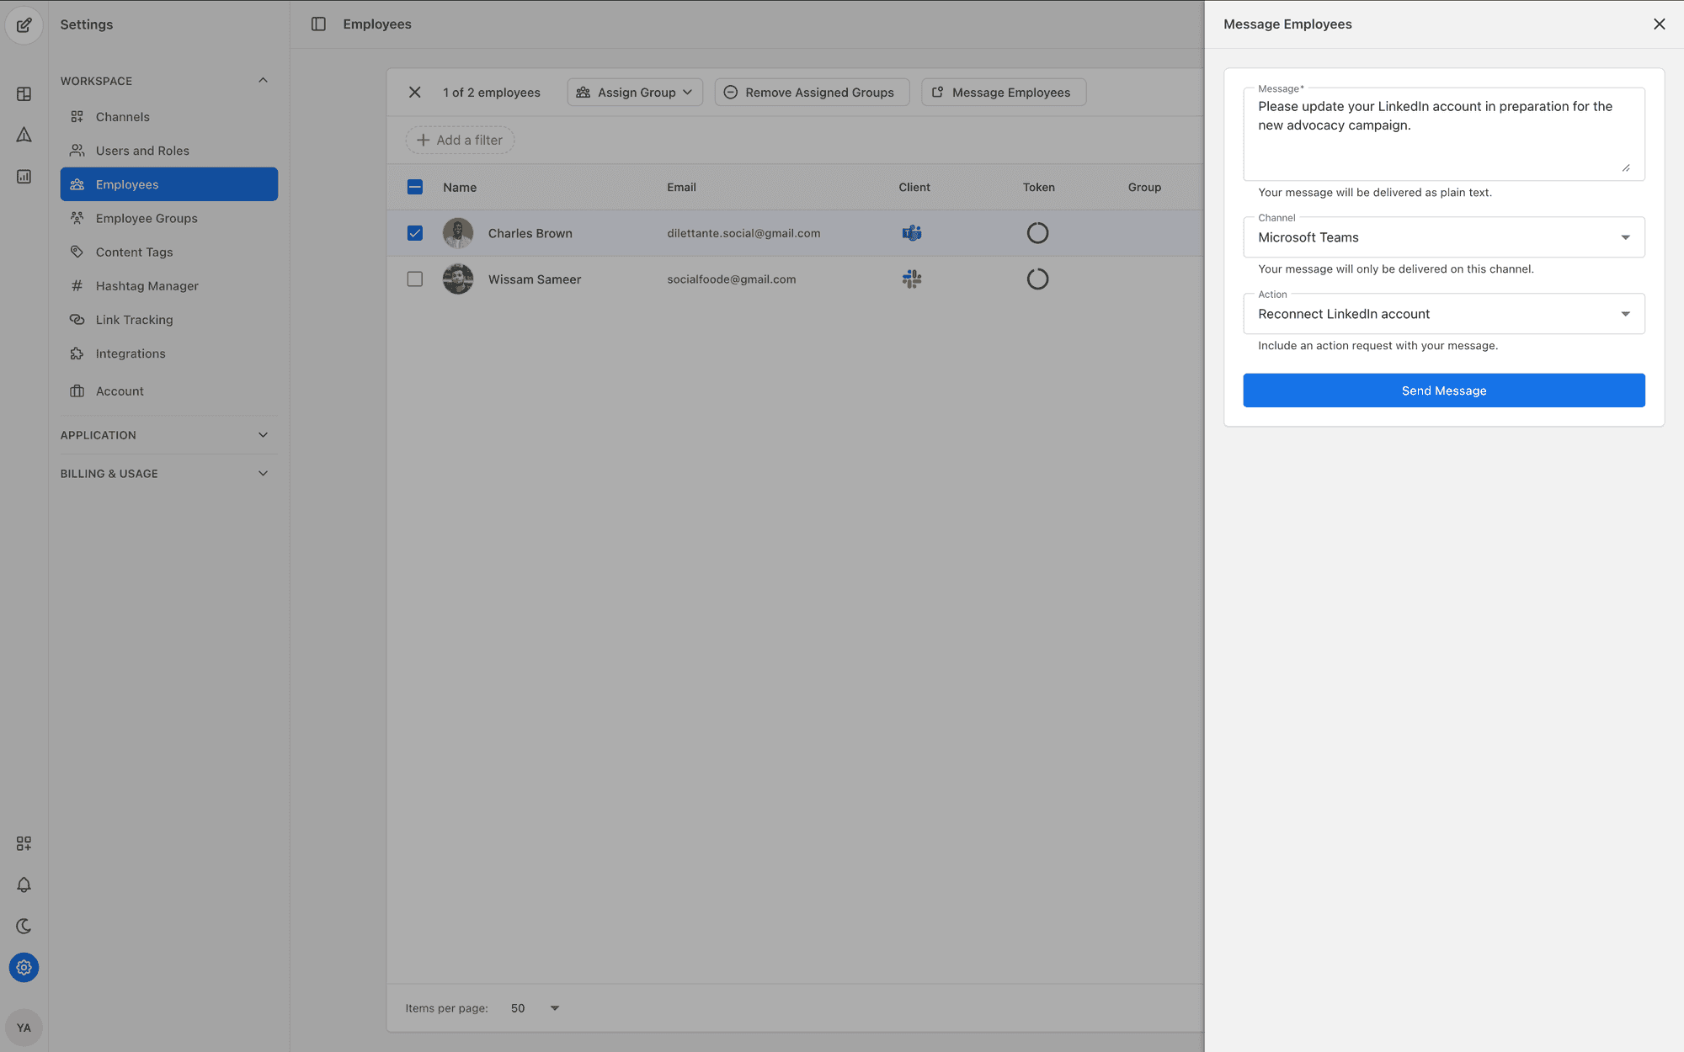Open the apps grid-plus icon in left rail
This screenshot has height=1052, width=1684.
point(24,843)
